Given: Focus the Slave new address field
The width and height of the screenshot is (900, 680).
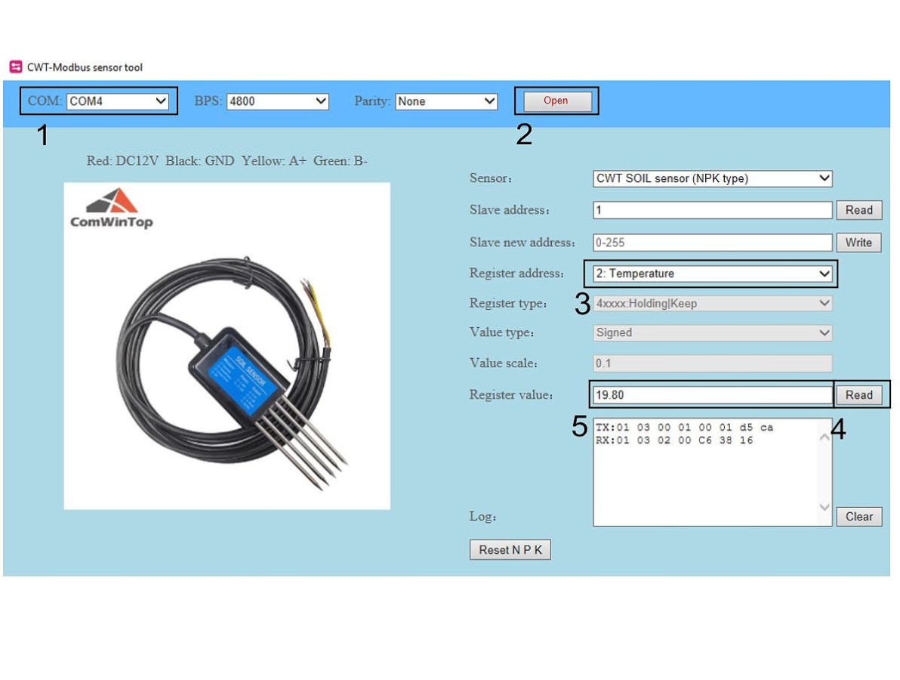Looking at the screenshot, I should (x=712, y=243).
